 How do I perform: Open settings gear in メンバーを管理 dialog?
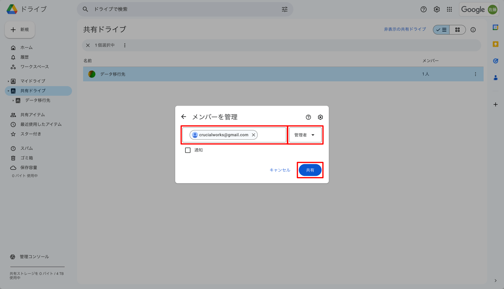coord(320,117)
